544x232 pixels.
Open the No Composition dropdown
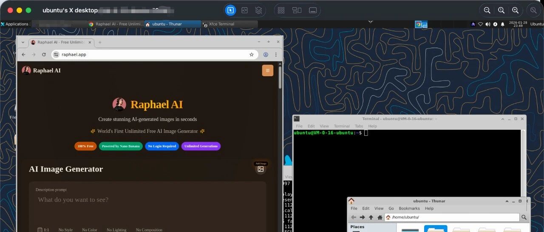149,230
